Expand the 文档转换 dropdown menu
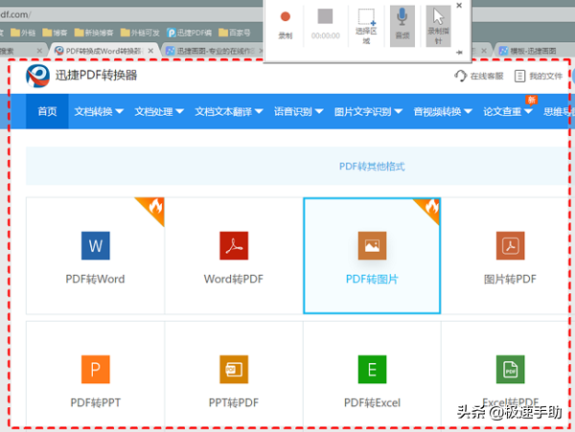 click(x=99, y=111)
